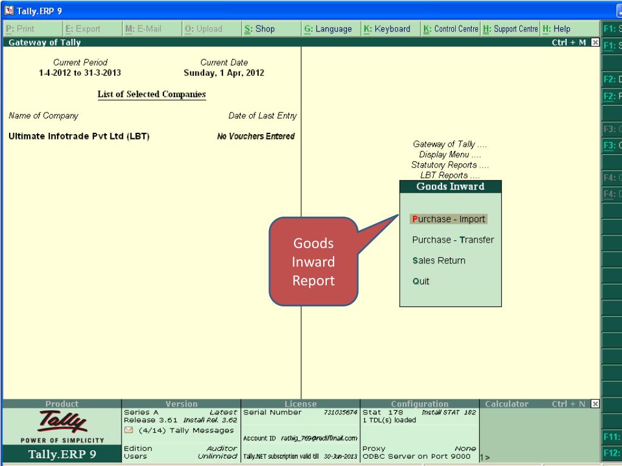Click the Current Period 1-4-2012 to 31-3-2013
The height and width of the screenshot is (466, 622).
(x=80, y=73)
